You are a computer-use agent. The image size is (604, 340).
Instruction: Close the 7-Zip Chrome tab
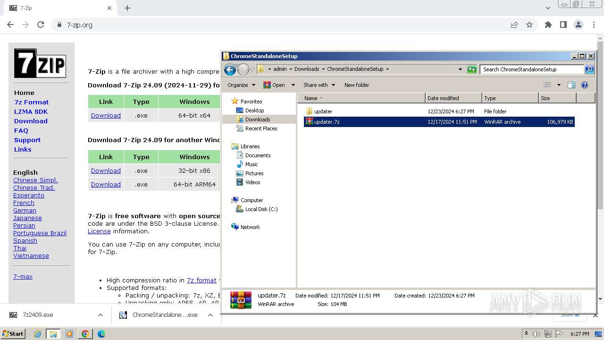(x=109, y=8)
